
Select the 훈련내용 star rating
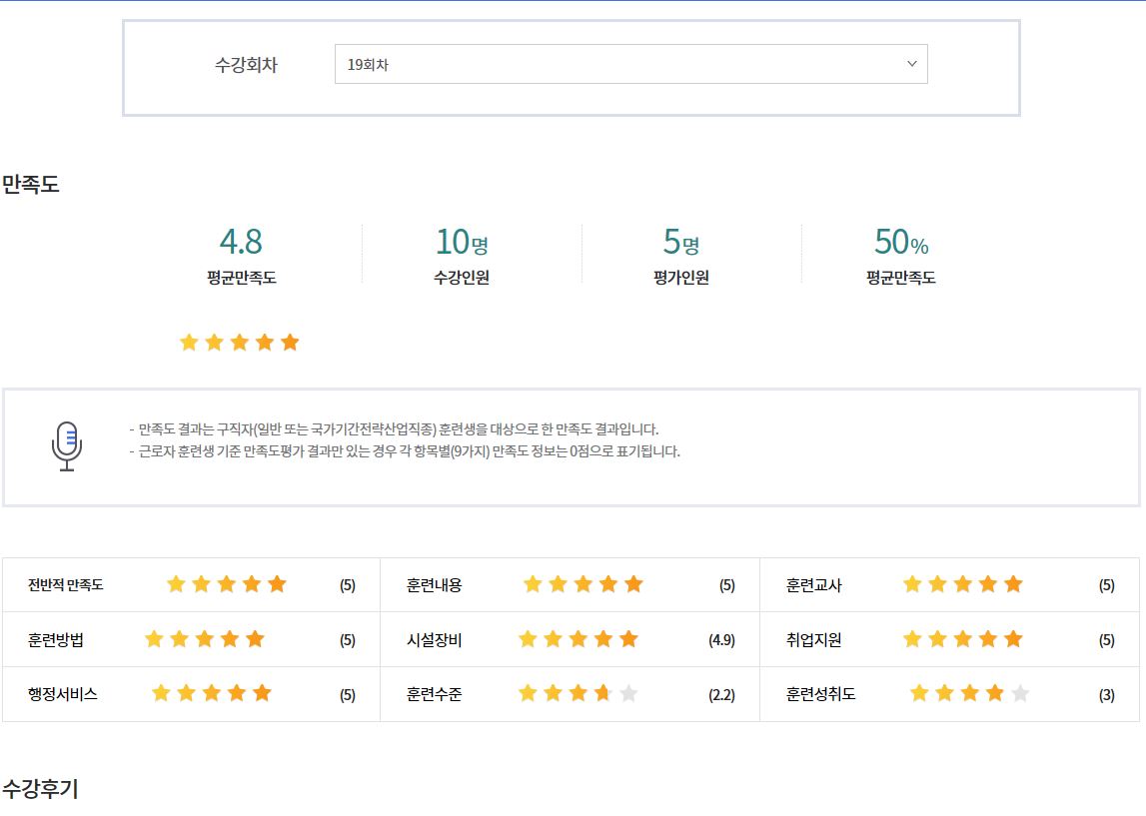point(582,584)
